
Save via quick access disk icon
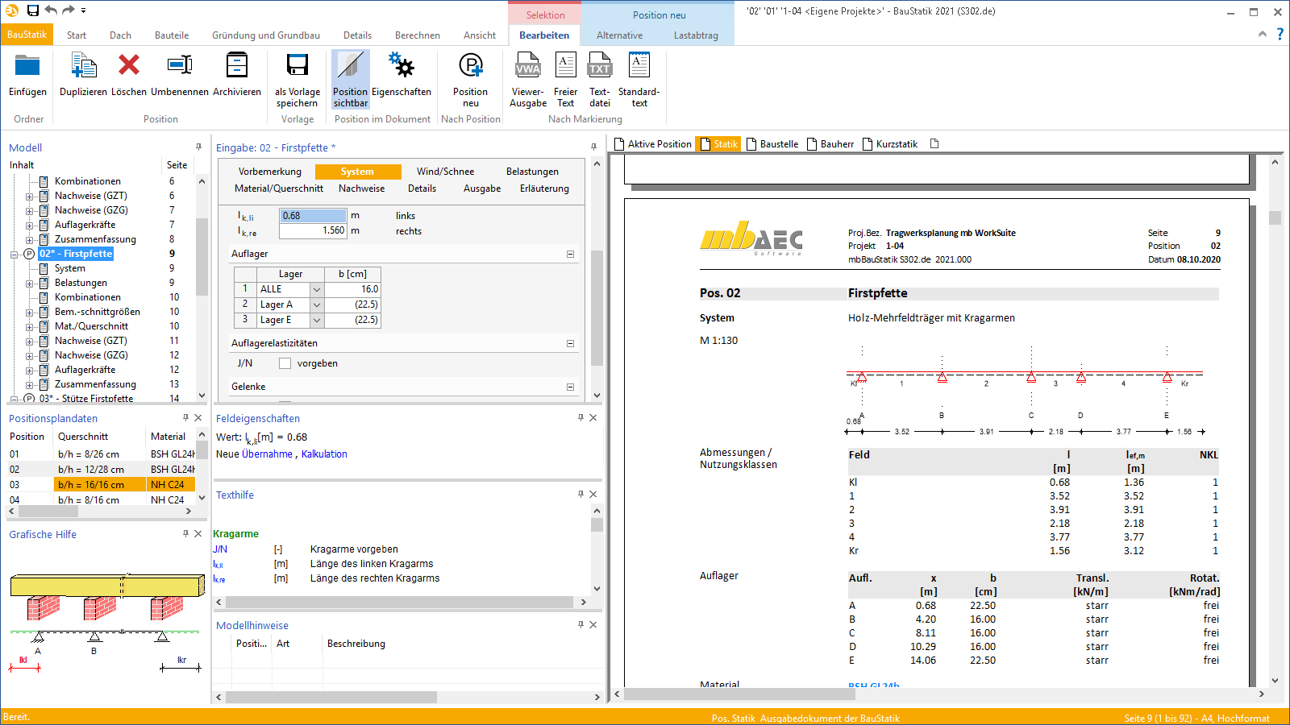[32, 10]
